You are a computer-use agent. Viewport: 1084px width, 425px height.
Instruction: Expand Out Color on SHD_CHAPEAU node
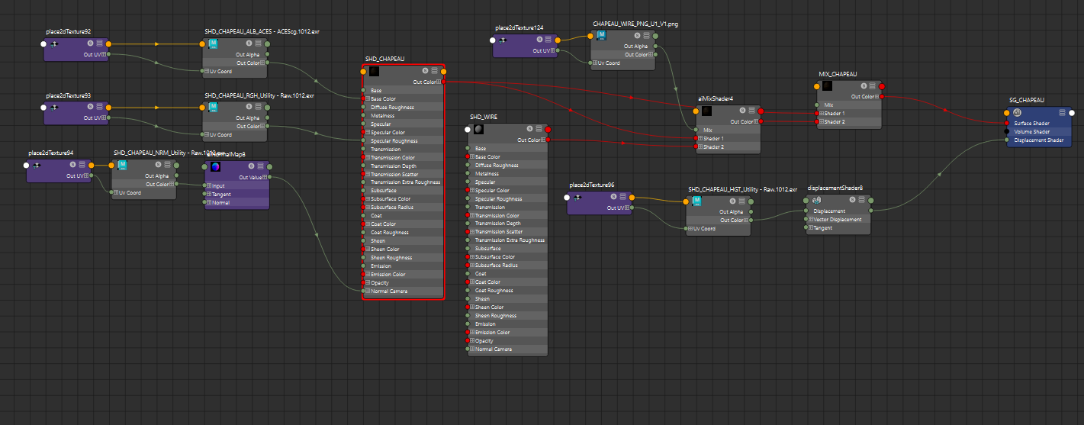[x=439, y=82]
